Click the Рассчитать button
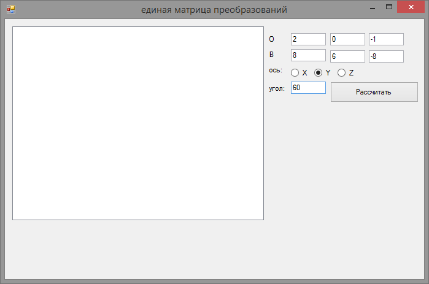This screenshot has height=284, width=429. coord(374,92)
